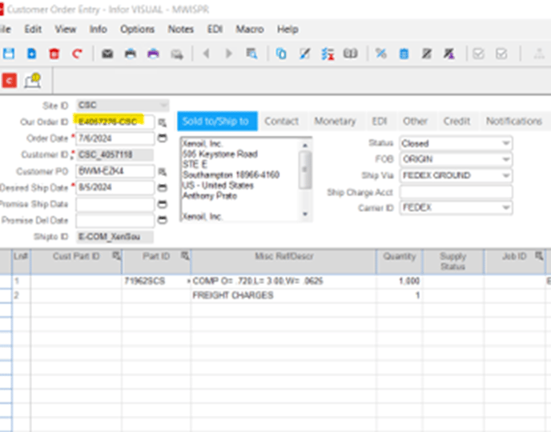
Task: Select the Sold to/Ship to tab
Action: click(217, 121)
